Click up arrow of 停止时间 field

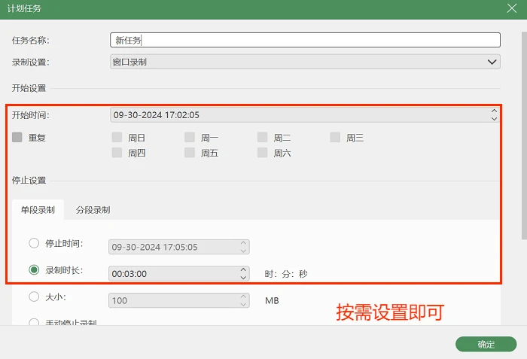click(243, 243)
